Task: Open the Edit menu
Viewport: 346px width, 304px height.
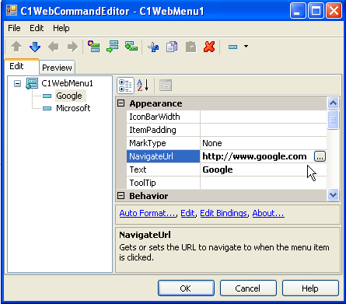Action: click(x=37, y=28)
